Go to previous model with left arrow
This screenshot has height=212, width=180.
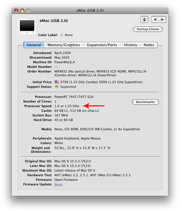[155, 19]
